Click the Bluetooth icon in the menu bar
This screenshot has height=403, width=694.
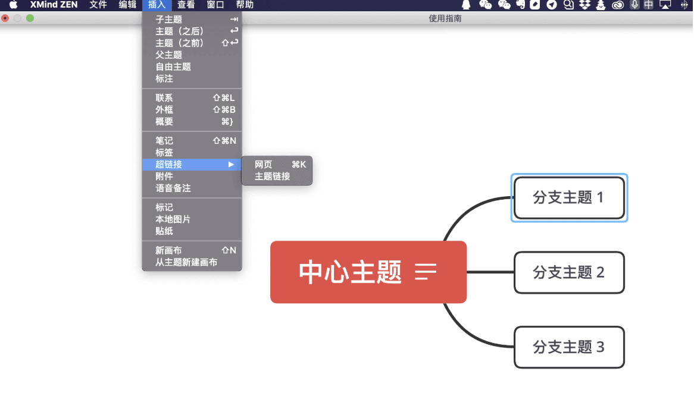coord(683,5)
